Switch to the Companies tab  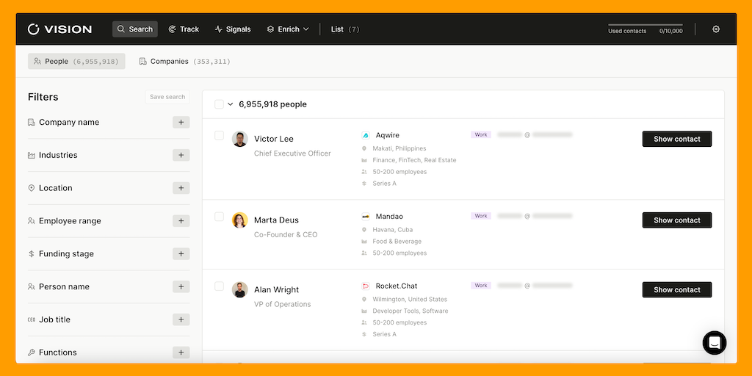(x=184, y=62)
